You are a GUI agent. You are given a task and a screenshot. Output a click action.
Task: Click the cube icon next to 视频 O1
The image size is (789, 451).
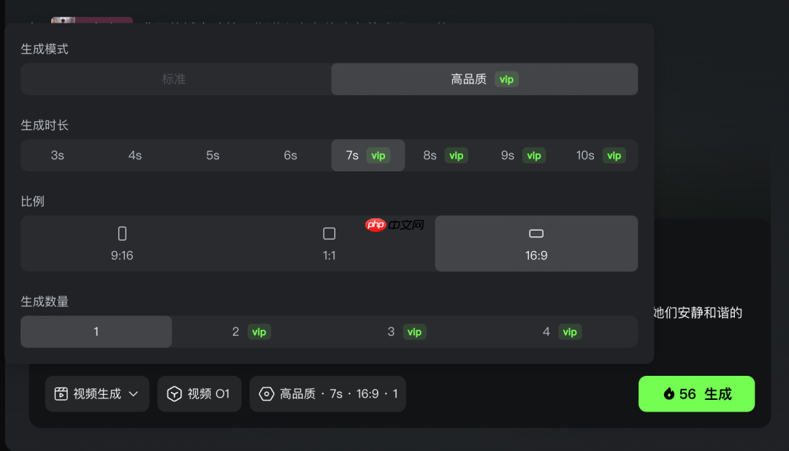(x=174, y=393)
